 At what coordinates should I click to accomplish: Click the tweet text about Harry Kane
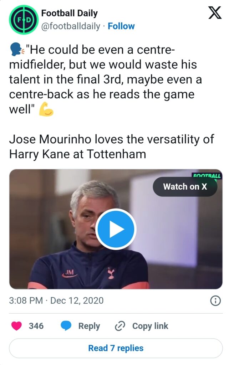click(x=111, y=146)
